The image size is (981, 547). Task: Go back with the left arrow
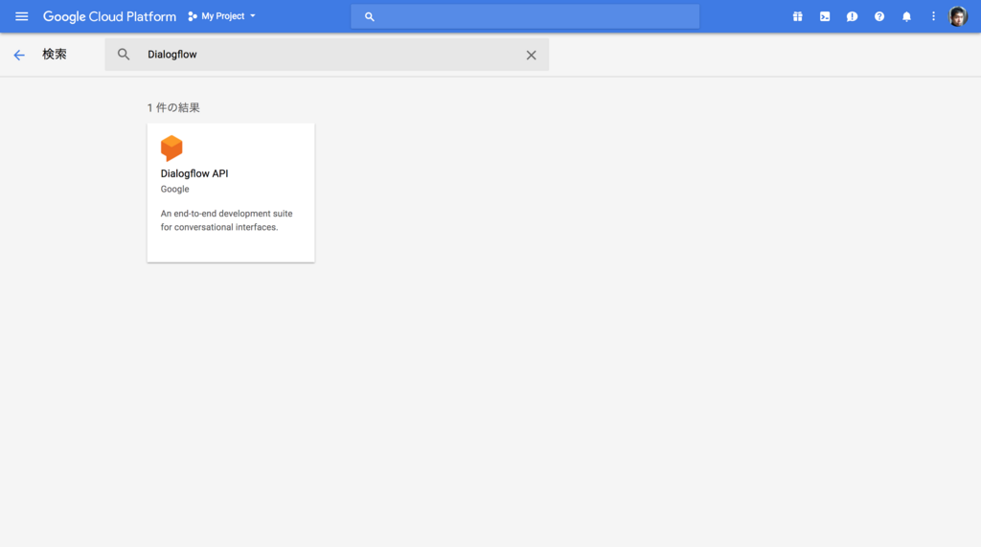pos(19,55)
